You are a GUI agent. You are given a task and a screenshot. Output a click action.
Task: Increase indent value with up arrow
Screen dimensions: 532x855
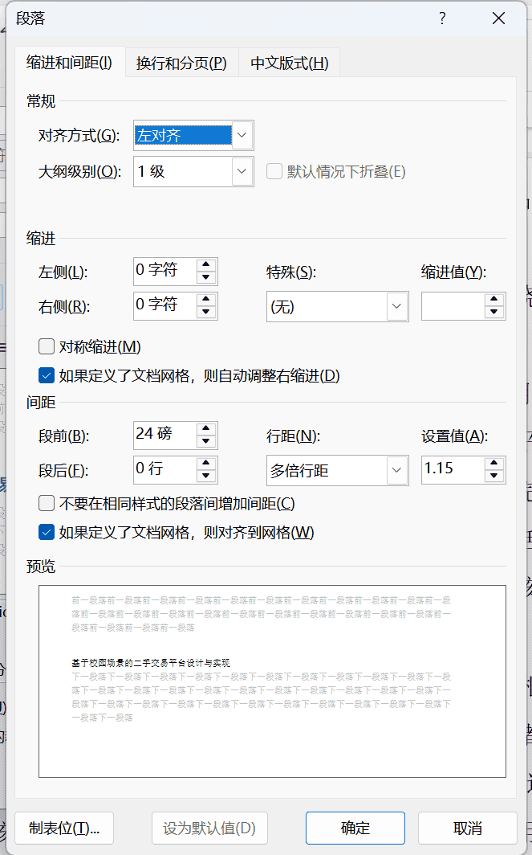click(494, 300)
